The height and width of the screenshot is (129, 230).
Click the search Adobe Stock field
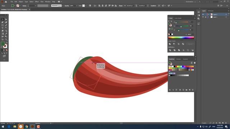(208, 2)
